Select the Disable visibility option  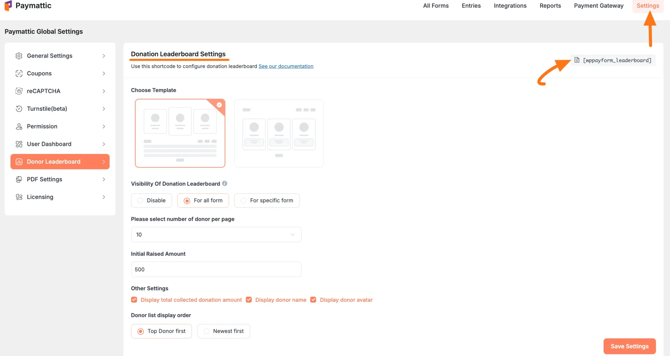click(152, 200)
